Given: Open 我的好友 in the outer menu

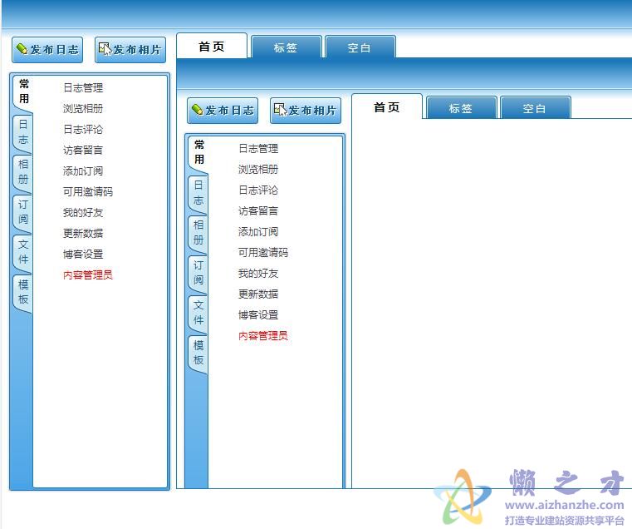Looking at the screenshot, I should [83, 212].
